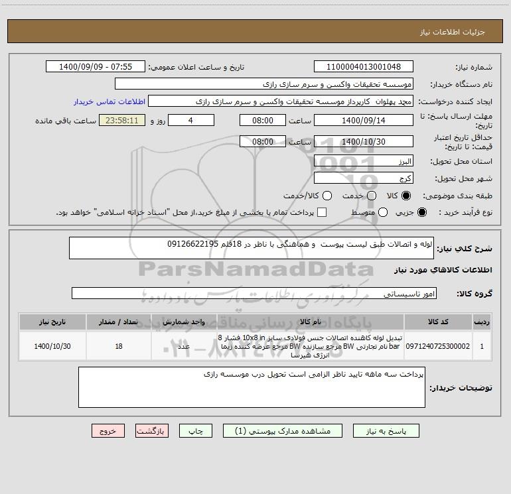Click the چاپ print button
Image resolution: width=511 pixels, height=494 pixels.
pyautogui.click(x=196, y=431)
